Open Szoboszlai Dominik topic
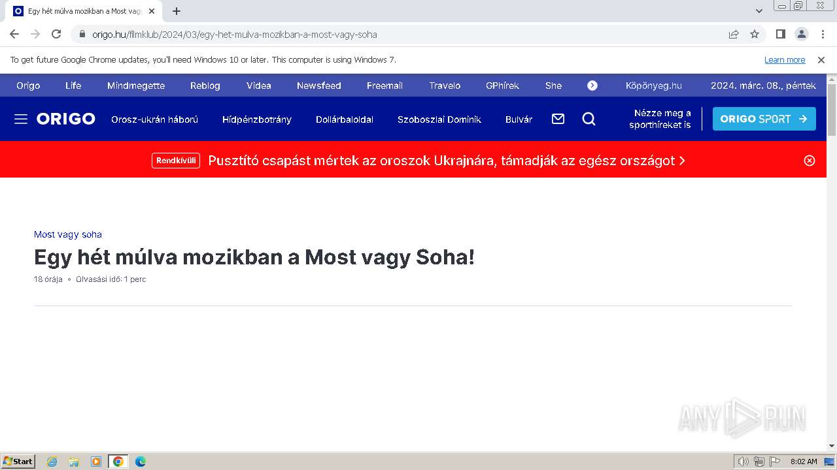 (439, 119)
